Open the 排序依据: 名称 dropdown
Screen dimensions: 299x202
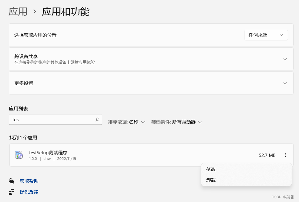pos(127,122)
